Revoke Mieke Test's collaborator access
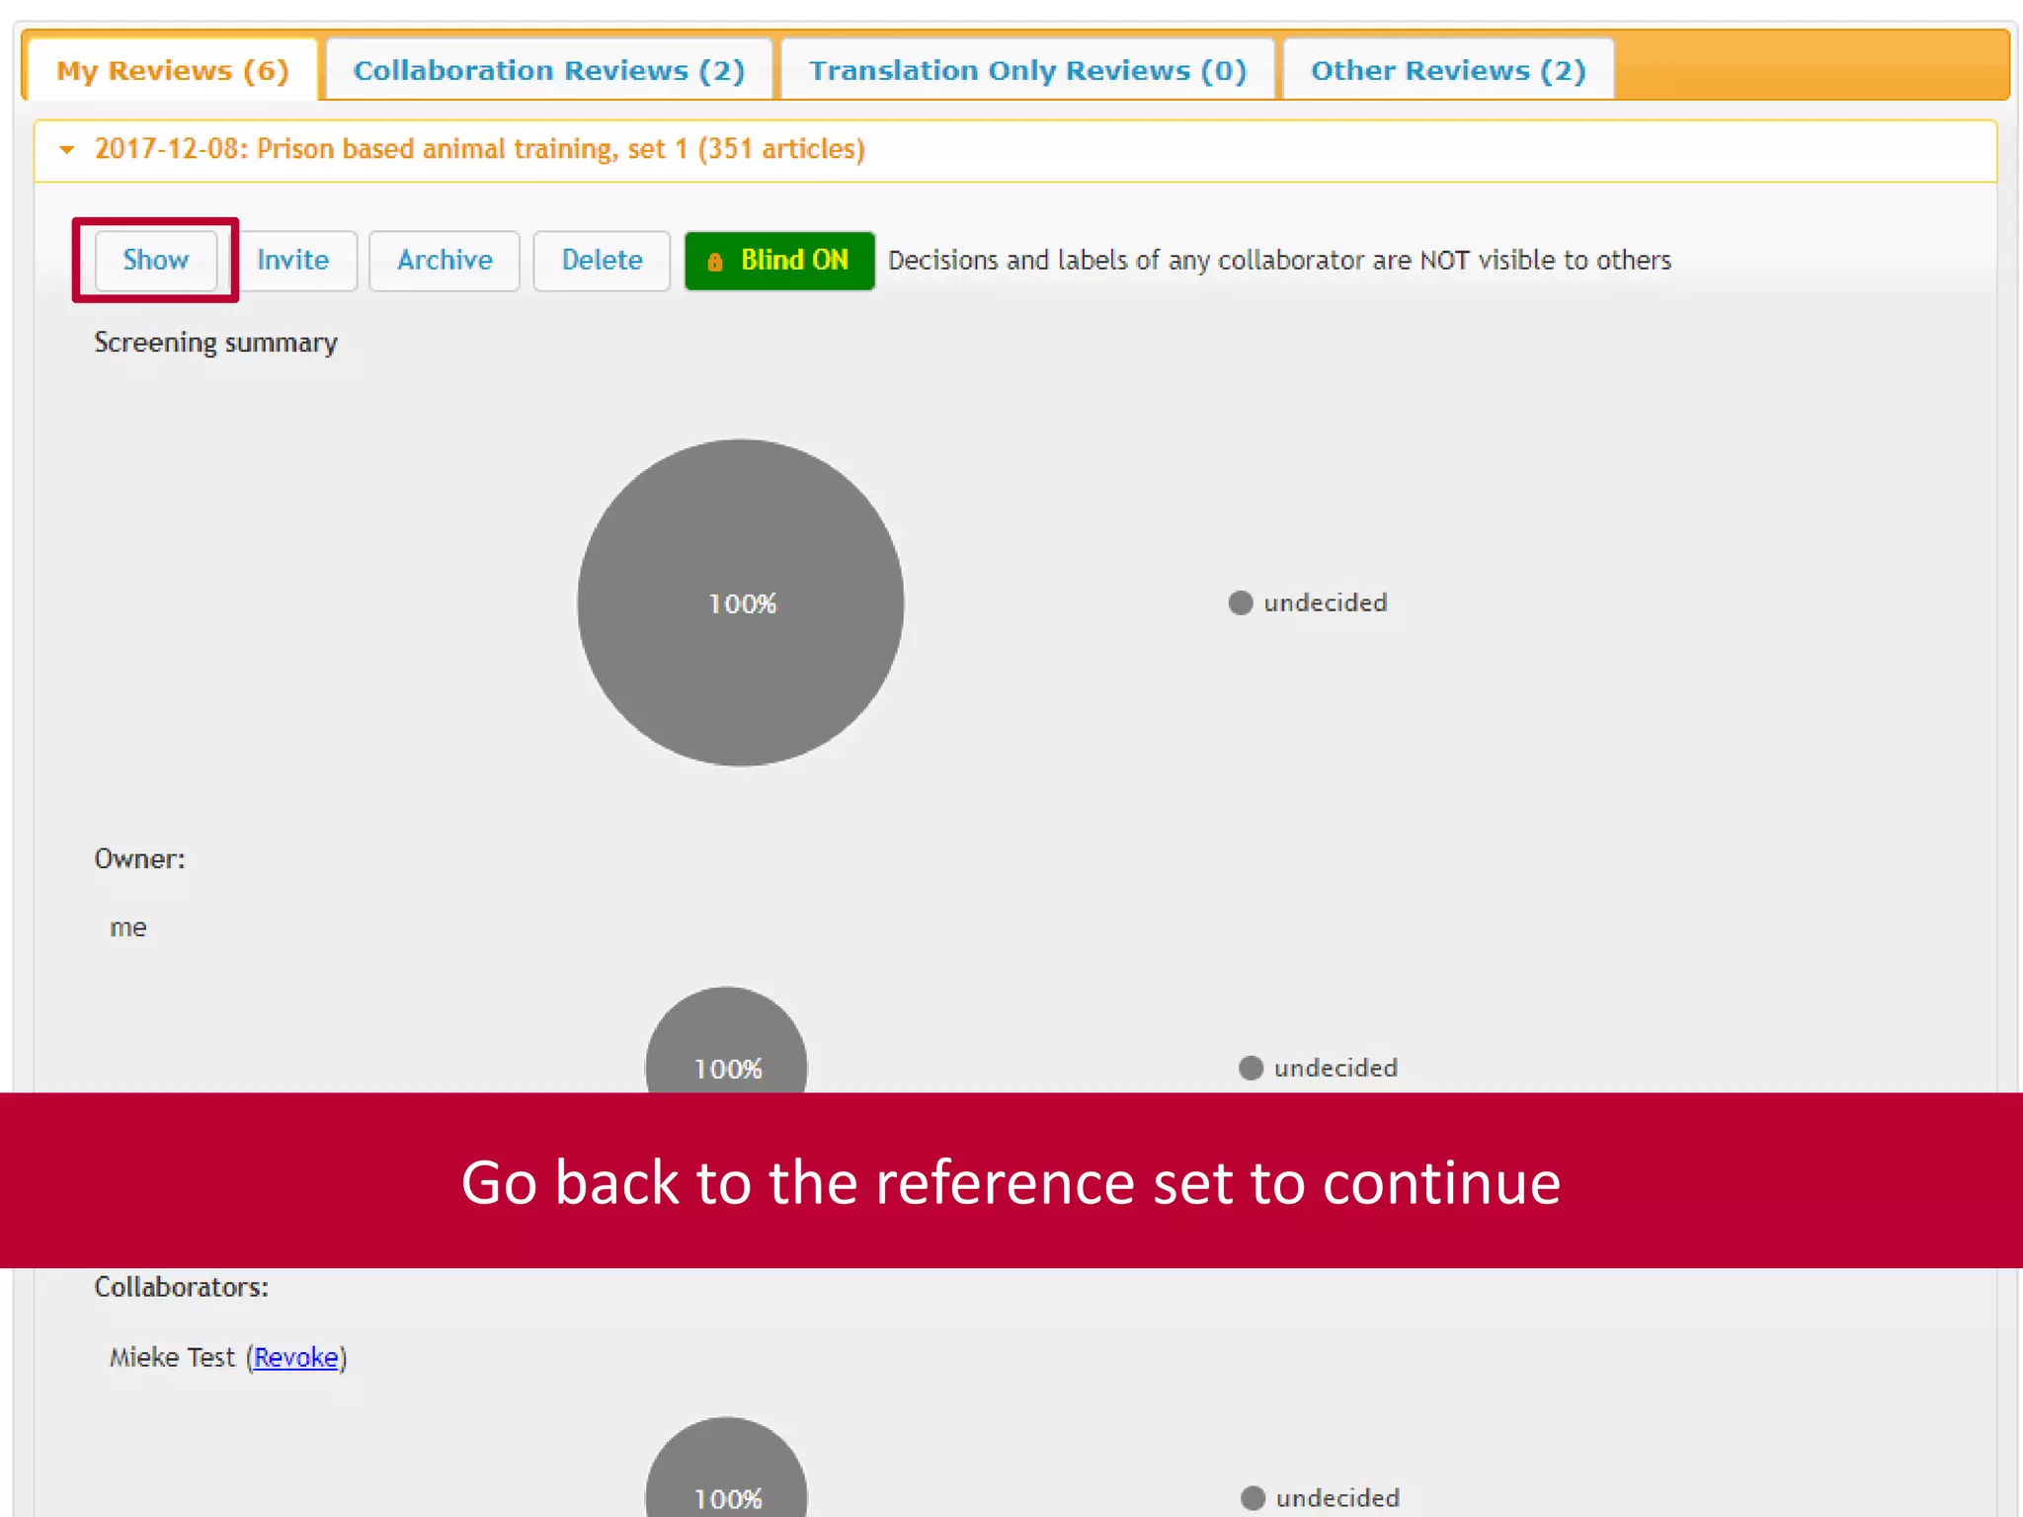The image size is (2023, 1517). click(x=296, y=1358)
